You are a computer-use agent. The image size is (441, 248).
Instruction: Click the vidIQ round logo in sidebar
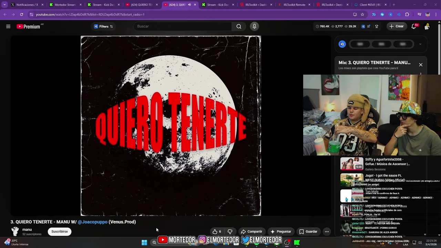[342, 44]
